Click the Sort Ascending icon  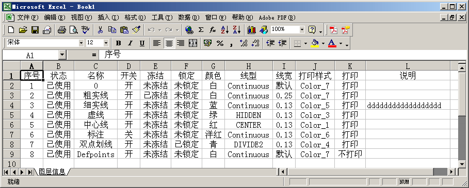[x=224, y=29]
